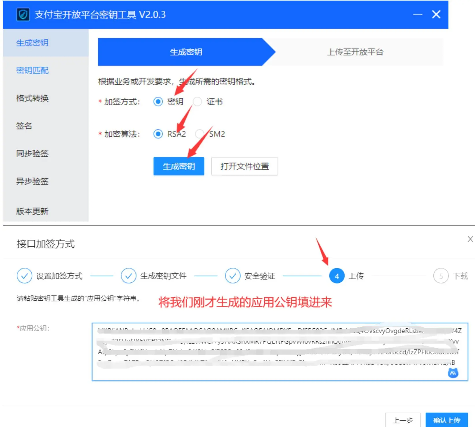
Task: Select the 证书 signing method radio
Action: tap(197, 102)
